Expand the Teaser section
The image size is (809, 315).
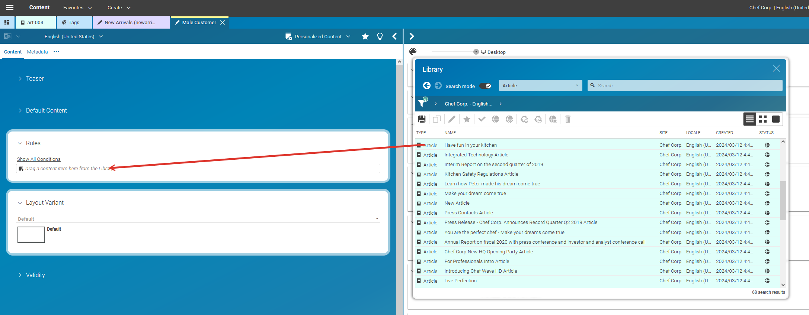pos(35,79)
